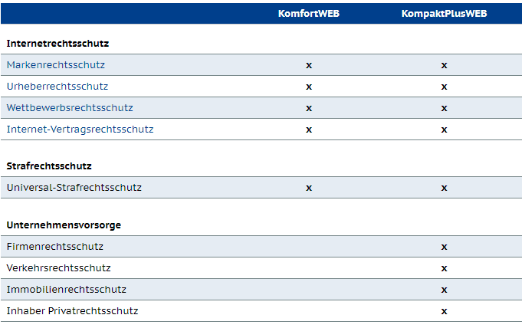Click KompaktPlusWEB x mark for Urheberrechtsschutz
Image resolution: width=525 pixels, height=328 pixels.
444,87
